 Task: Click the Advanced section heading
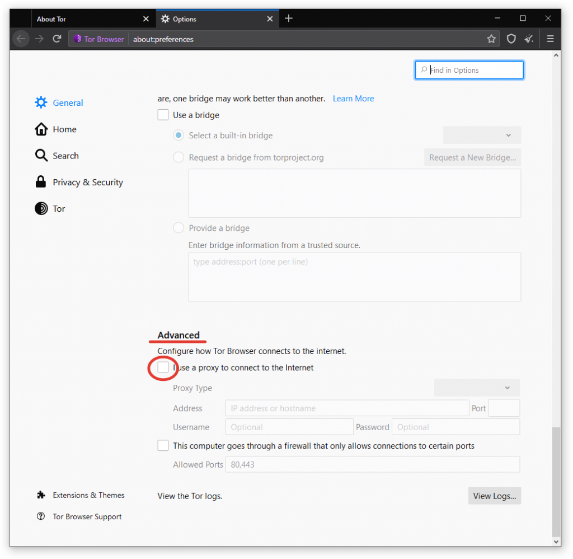click(x=179, y=335)
